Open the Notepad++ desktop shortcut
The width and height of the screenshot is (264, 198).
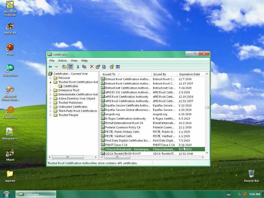[x=10, y=134]
